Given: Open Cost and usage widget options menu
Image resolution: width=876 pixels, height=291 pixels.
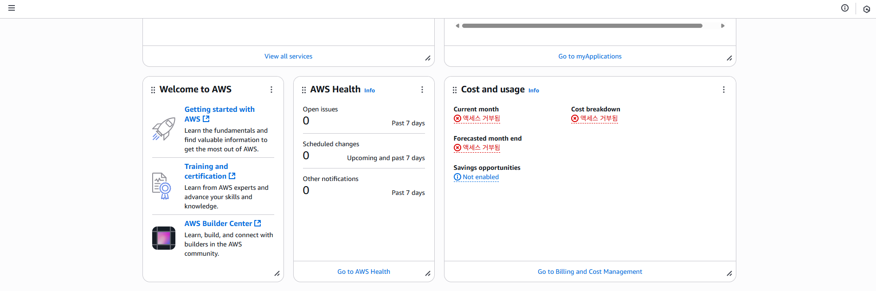Looking at the screenshot, I should [724, 90].
